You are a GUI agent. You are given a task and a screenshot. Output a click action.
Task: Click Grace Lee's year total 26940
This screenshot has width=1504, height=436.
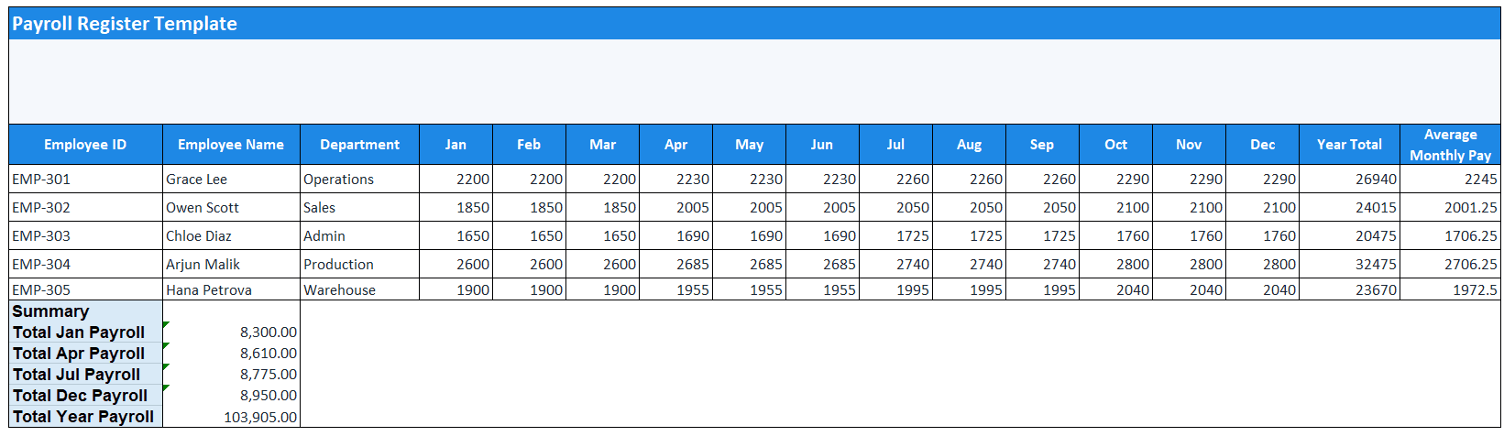pos(1349,179)
